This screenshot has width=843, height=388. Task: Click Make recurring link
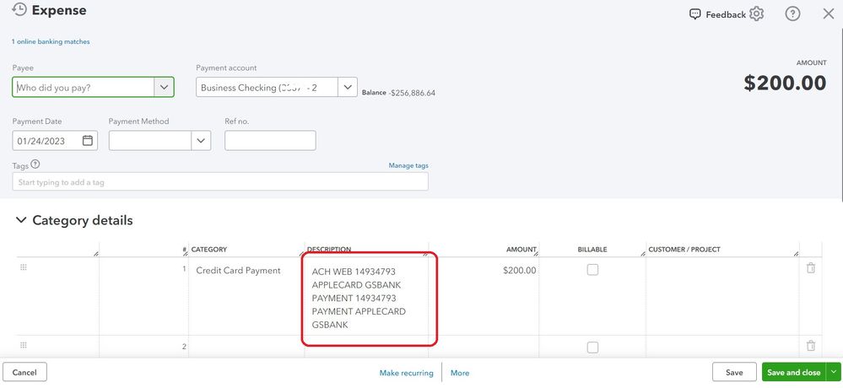click(x=407, y=373)
